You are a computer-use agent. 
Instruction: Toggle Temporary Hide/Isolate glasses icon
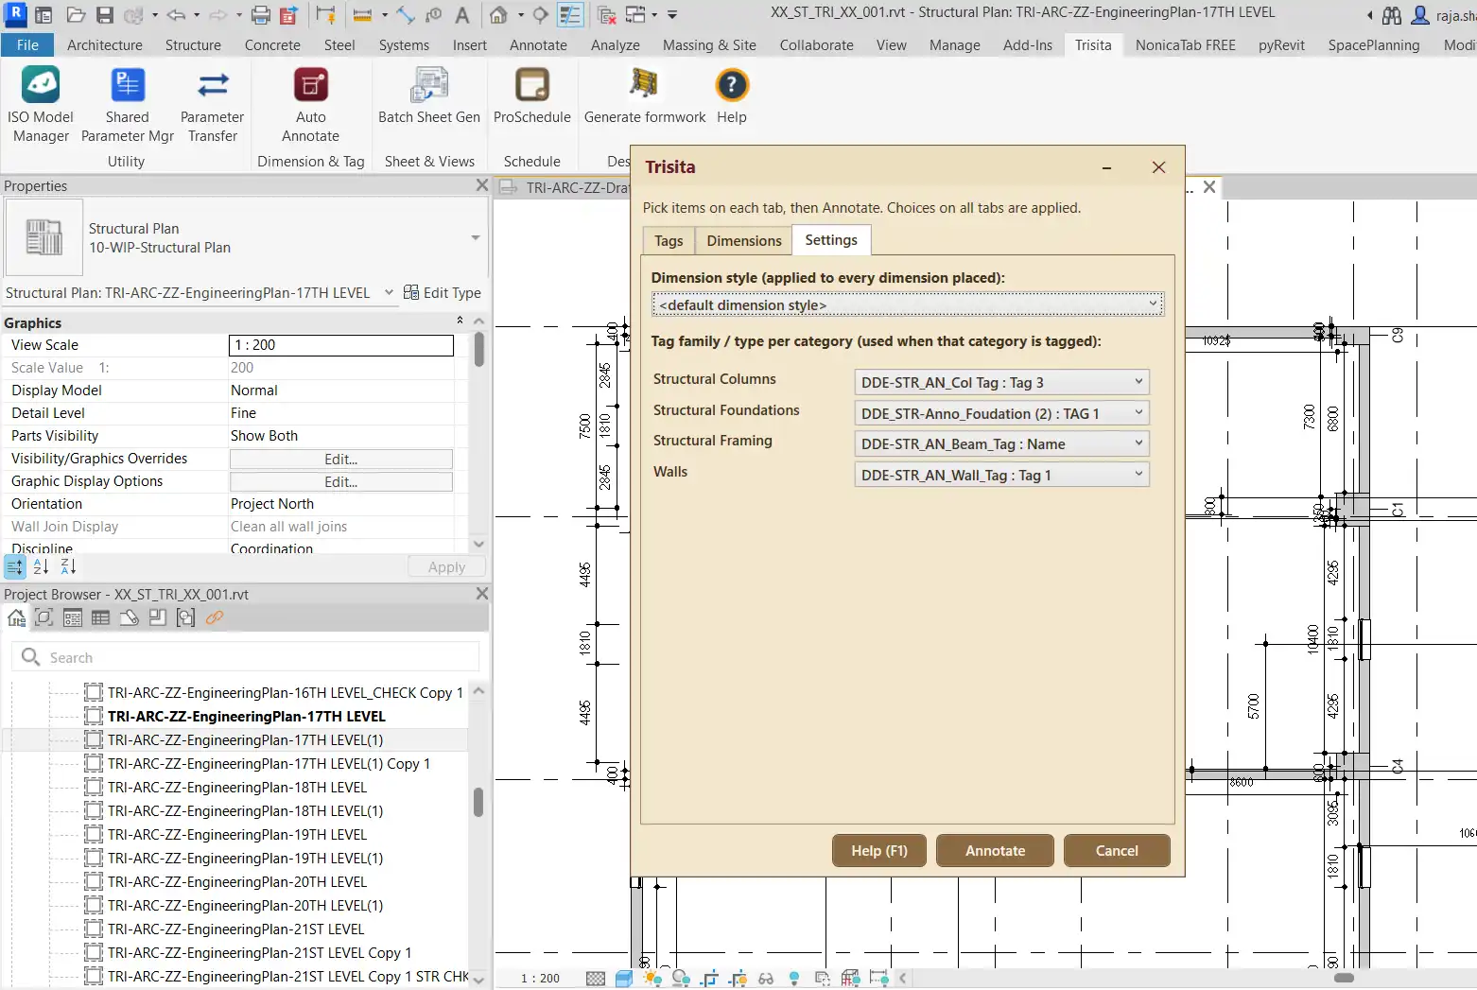766,979
